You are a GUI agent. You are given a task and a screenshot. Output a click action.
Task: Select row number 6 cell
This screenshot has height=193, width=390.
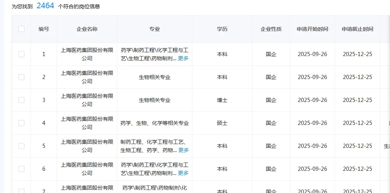44,169
